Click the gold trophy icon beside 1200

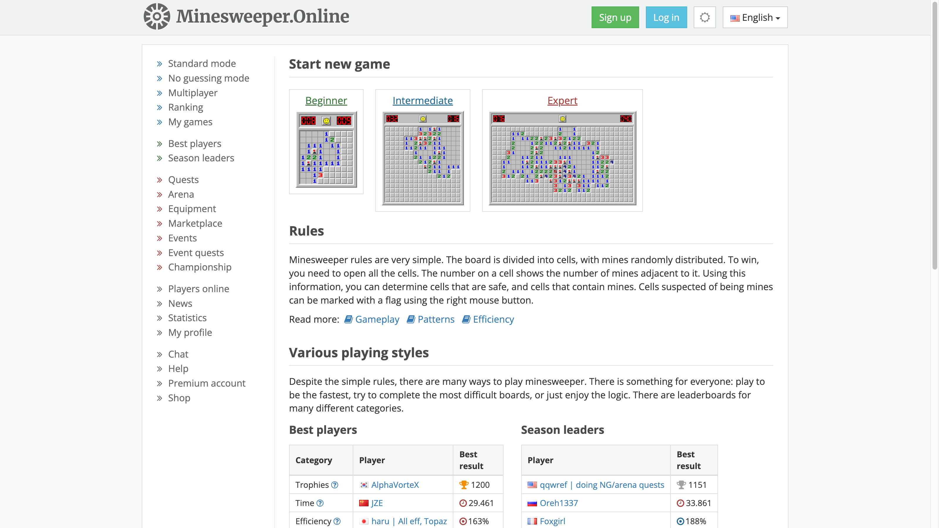coord(464,485)
